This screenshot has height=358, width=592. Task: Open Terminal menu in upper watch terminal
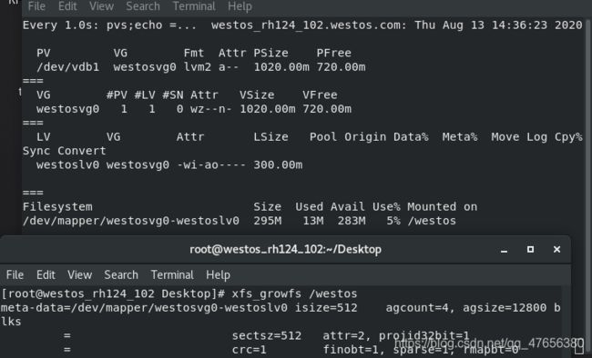click(x=194, y=6)
